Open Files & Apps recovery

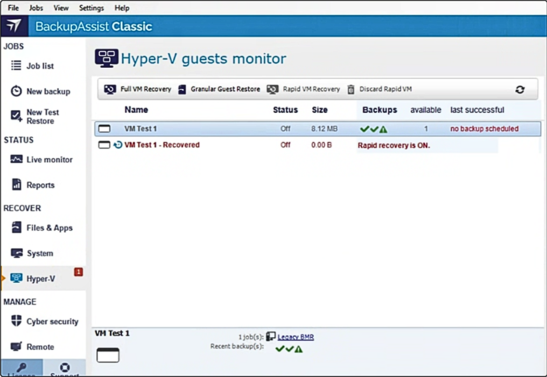[x=49, y=228]
